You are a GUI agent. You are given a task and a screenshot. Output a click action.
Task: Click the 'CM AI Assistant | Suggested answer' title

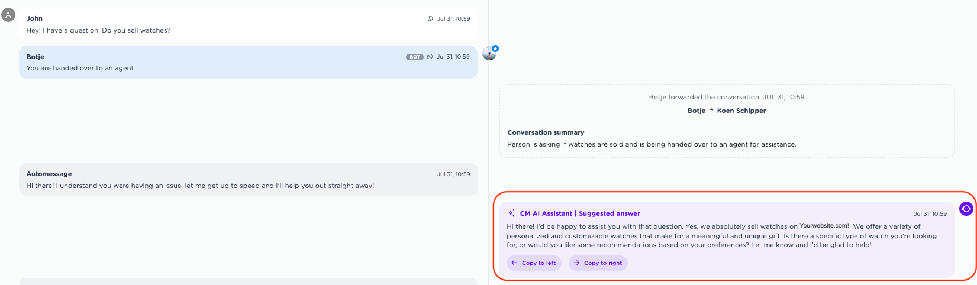coord(579,213)
